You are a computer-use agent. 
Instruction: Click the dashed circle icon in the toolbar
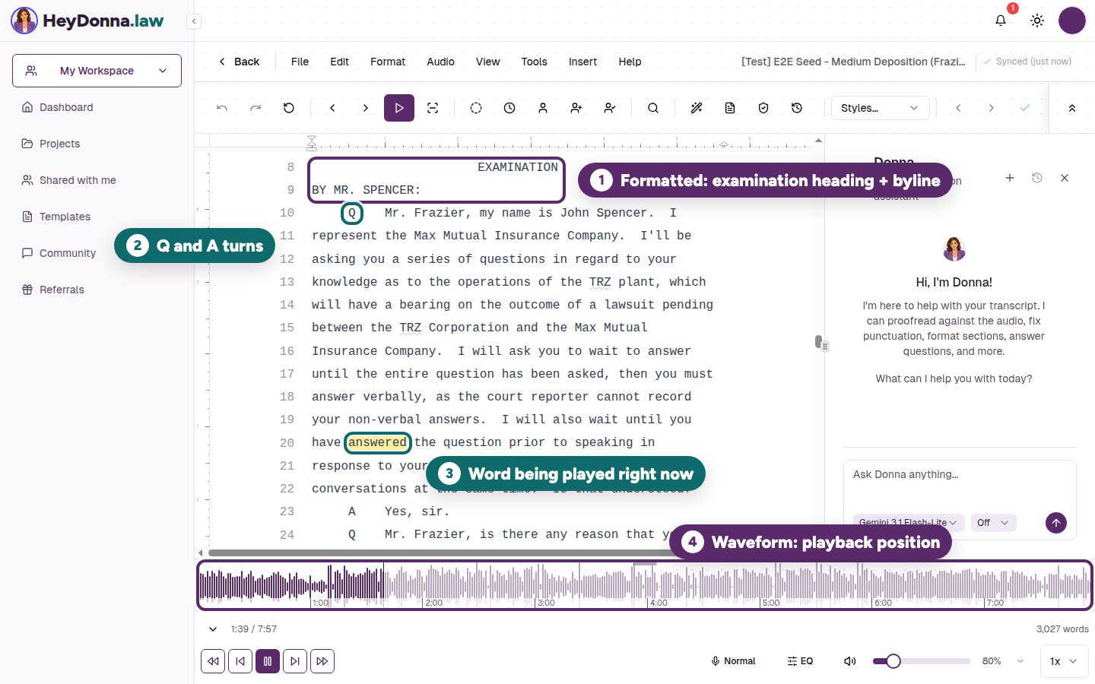tap(476, 108)
